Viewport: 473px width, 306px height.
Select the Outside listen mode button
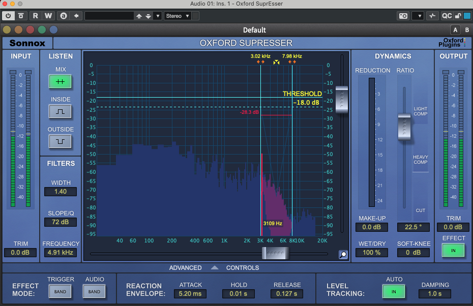[60, 141]
